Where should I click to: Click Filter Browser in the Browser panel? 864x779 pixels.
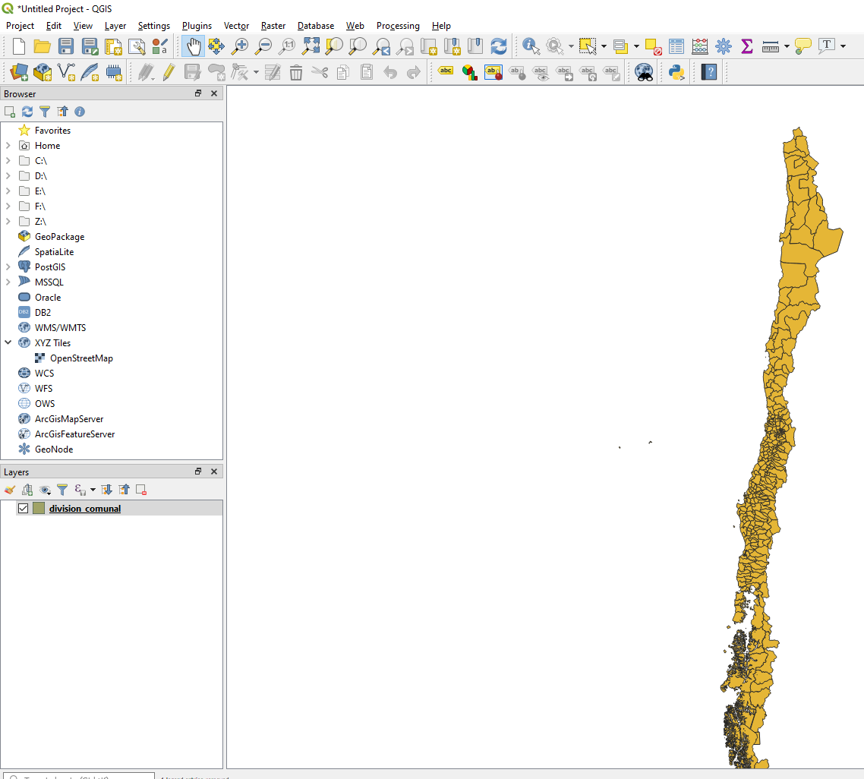click(45, 112)
